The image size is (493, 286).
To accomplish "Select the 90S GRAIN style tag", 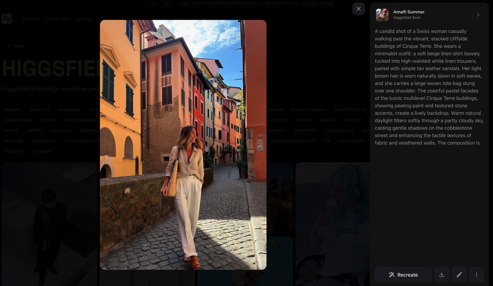I will point(41,151).
